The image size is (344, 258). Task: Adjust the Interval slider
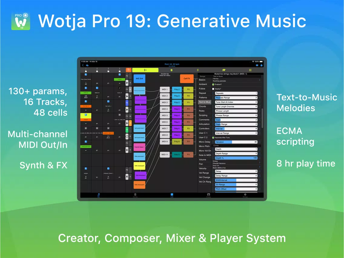pos(236,129)
